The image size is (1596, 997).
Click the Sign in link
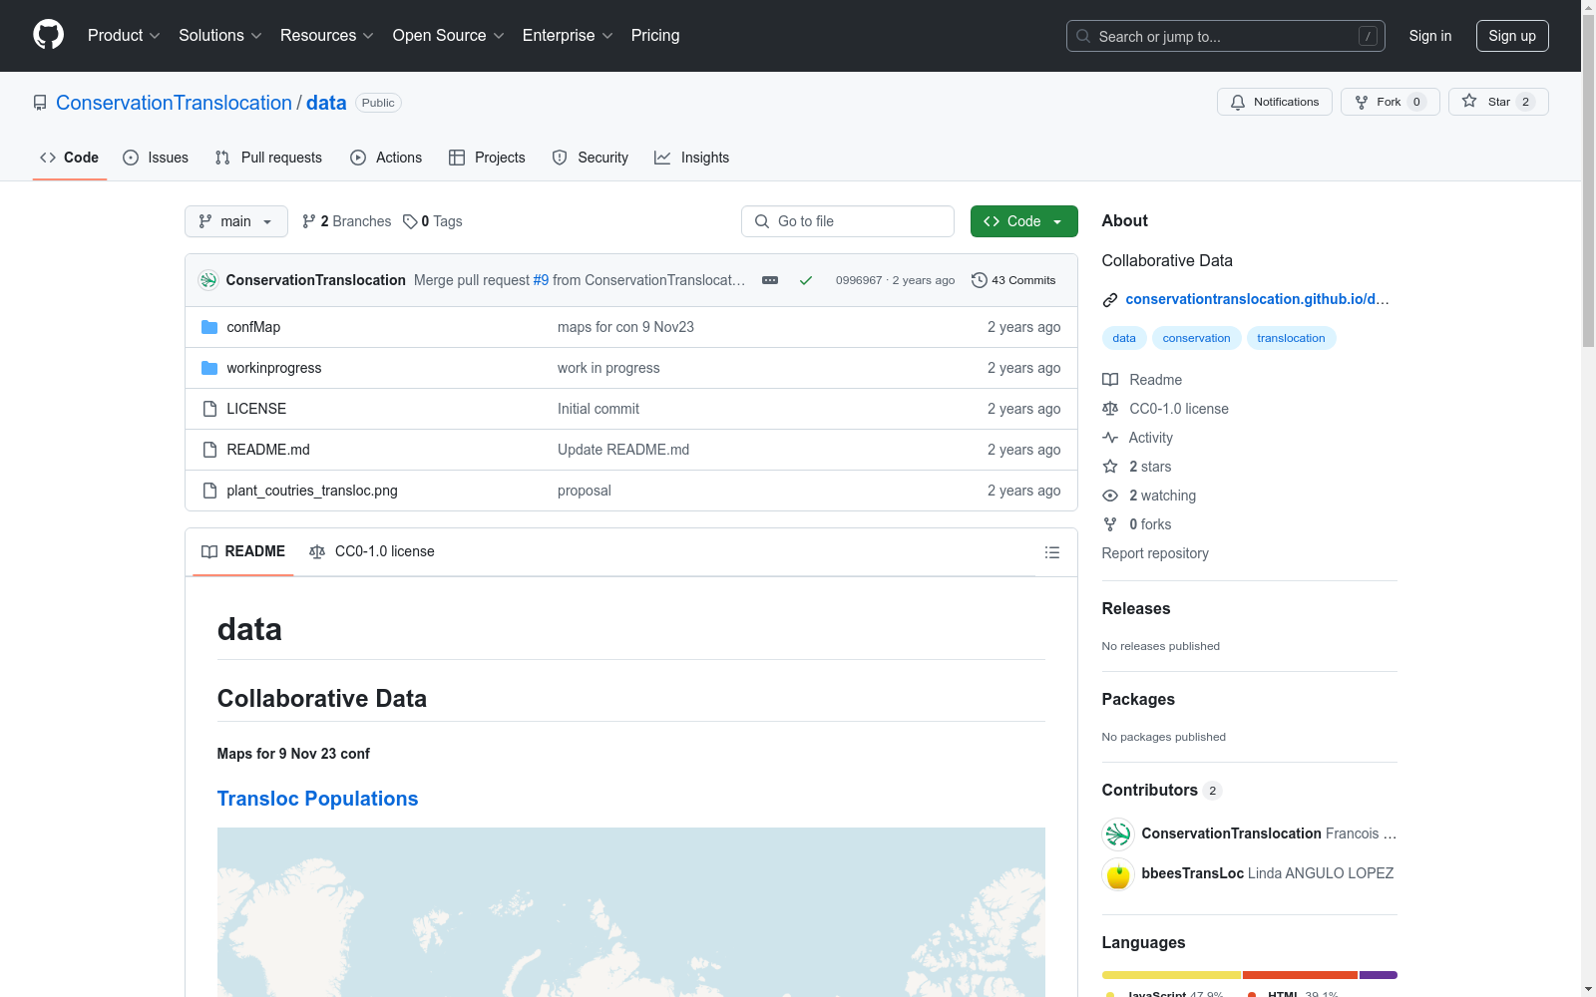click(1430, 36)
